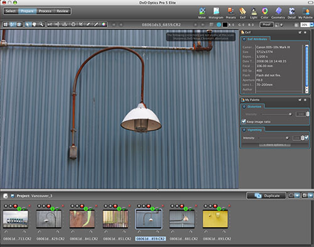
Task: Select thumbnail 08061d...841.CR2
Action: pos(82,219)
